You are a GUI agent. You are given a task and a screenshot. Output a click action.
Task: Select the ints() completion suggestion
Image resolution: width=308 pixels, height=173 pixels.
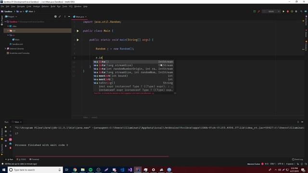pyautogui.click(x=133, y=62)
